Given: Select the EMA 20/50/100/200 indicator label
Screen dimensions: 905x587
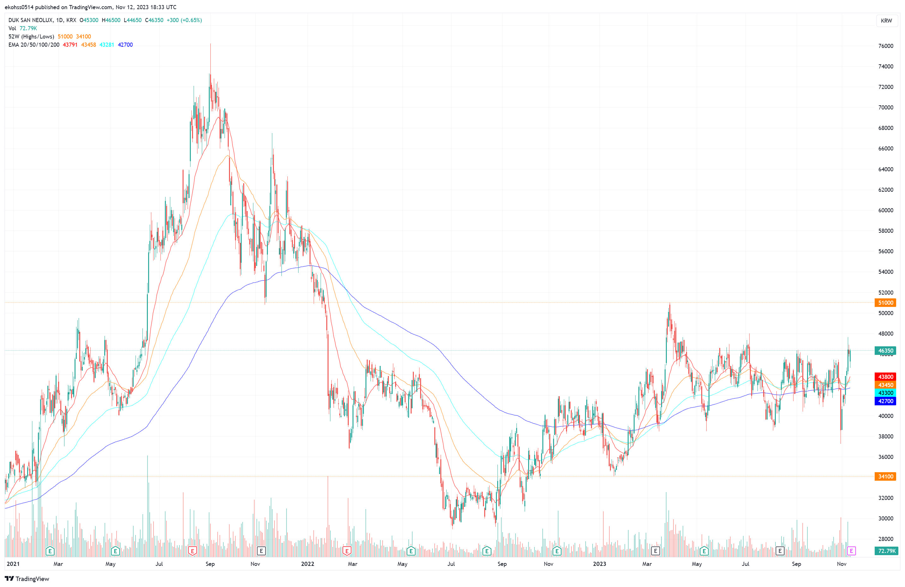Looking at the screenshot, I should coord(34,45).
